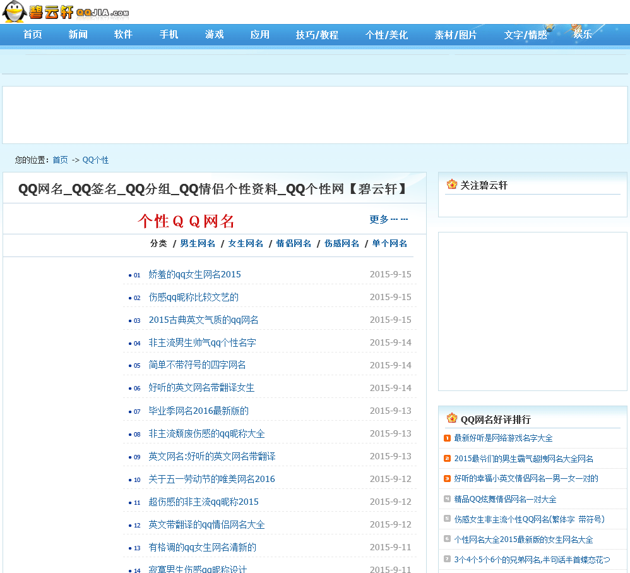
Task: Open article 简单不带符号的四字网名
Action: [x=198, y=365]
